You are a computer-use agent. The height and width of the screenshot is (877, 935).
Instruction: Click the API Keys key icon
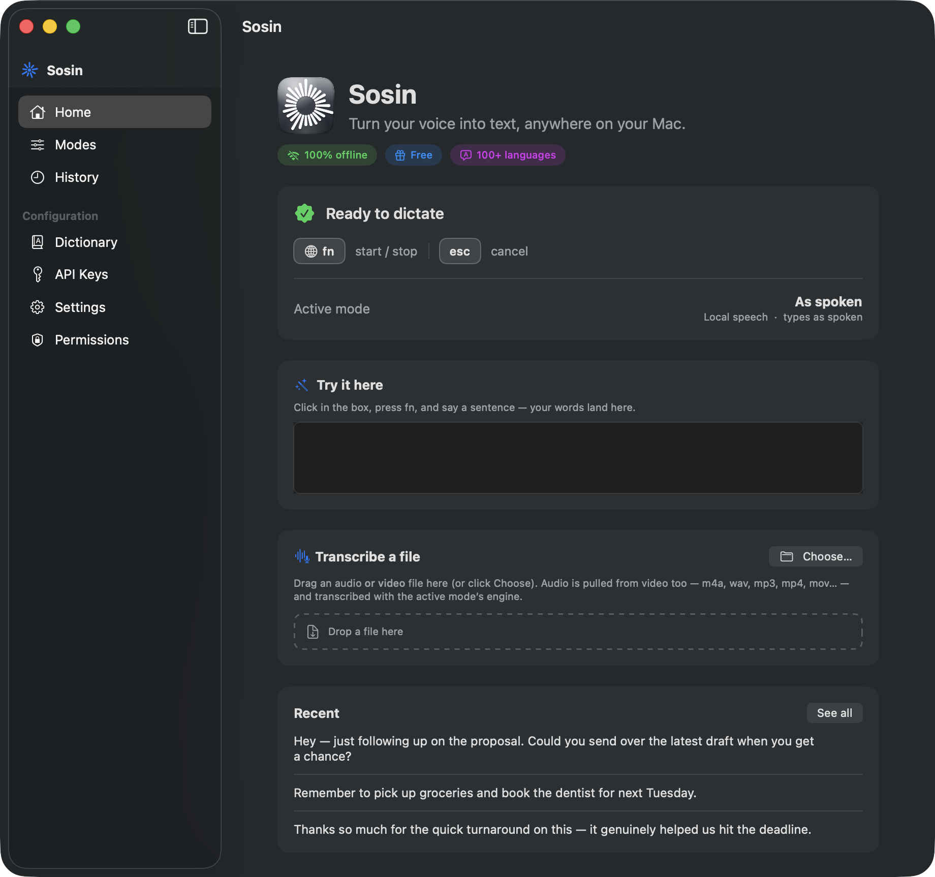[38, 274]
